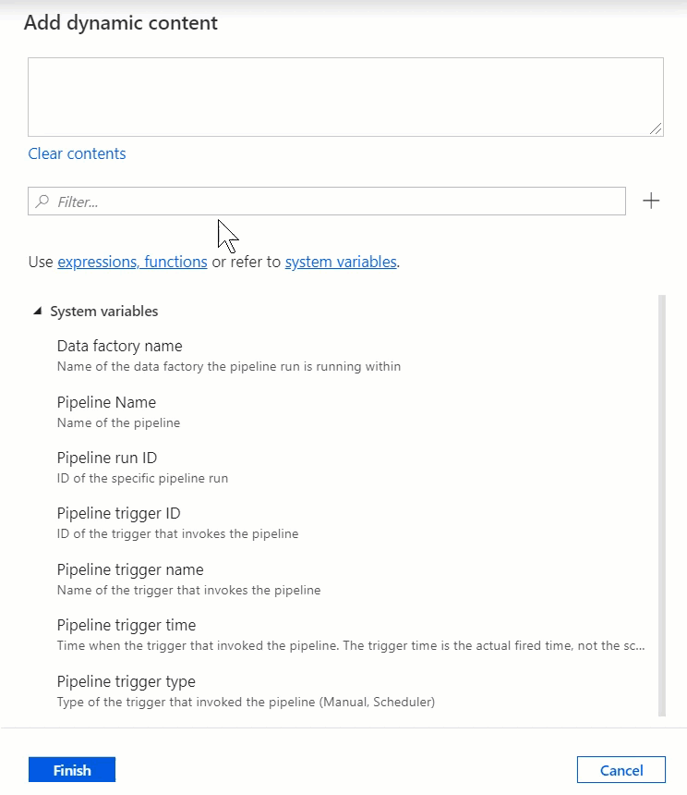The image size is (687, 795).
Task: Select the Pipeline trigger time variable
Action: coord(127,625)
